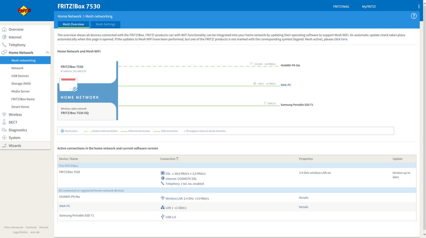Click the WiFi icon beside 2.4 GHz in diagram

pos(251,64)
